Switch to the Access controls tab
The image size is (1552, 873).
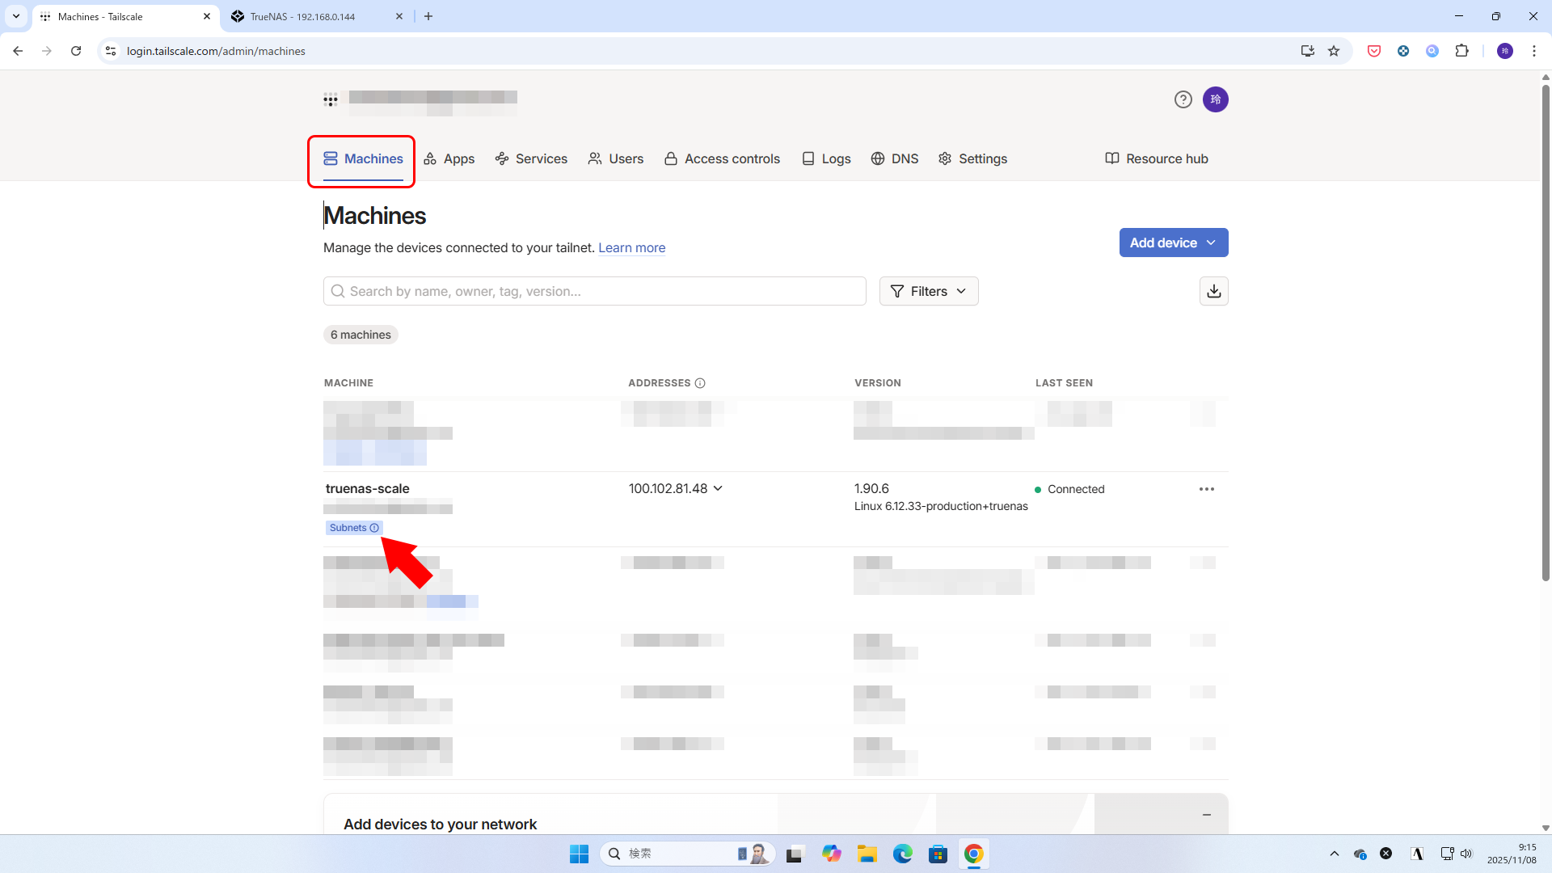pos(722,159)
